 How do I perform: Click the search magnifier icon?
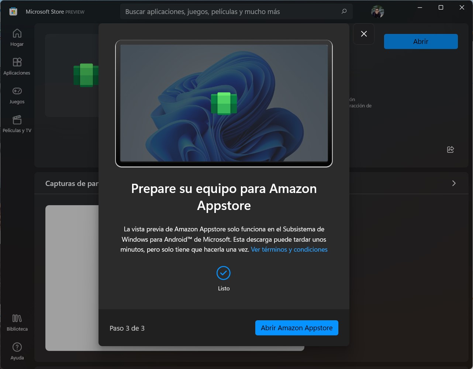click(x=343, y=11)
